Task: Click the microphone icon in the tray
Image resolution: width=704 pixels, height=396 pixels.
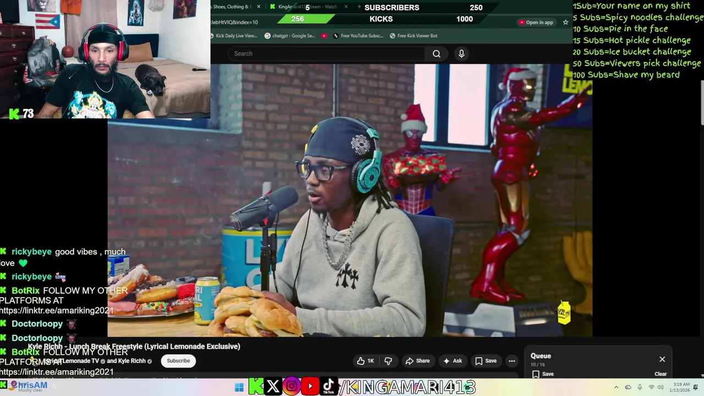Action: (640, 387)
